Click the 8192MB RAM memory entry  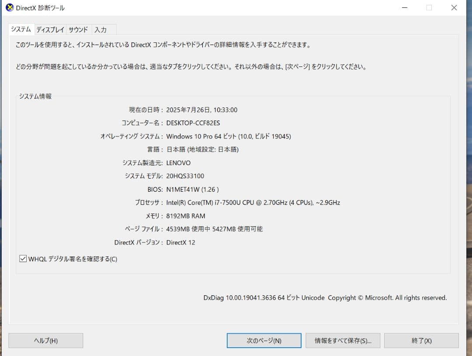[186, 216]
